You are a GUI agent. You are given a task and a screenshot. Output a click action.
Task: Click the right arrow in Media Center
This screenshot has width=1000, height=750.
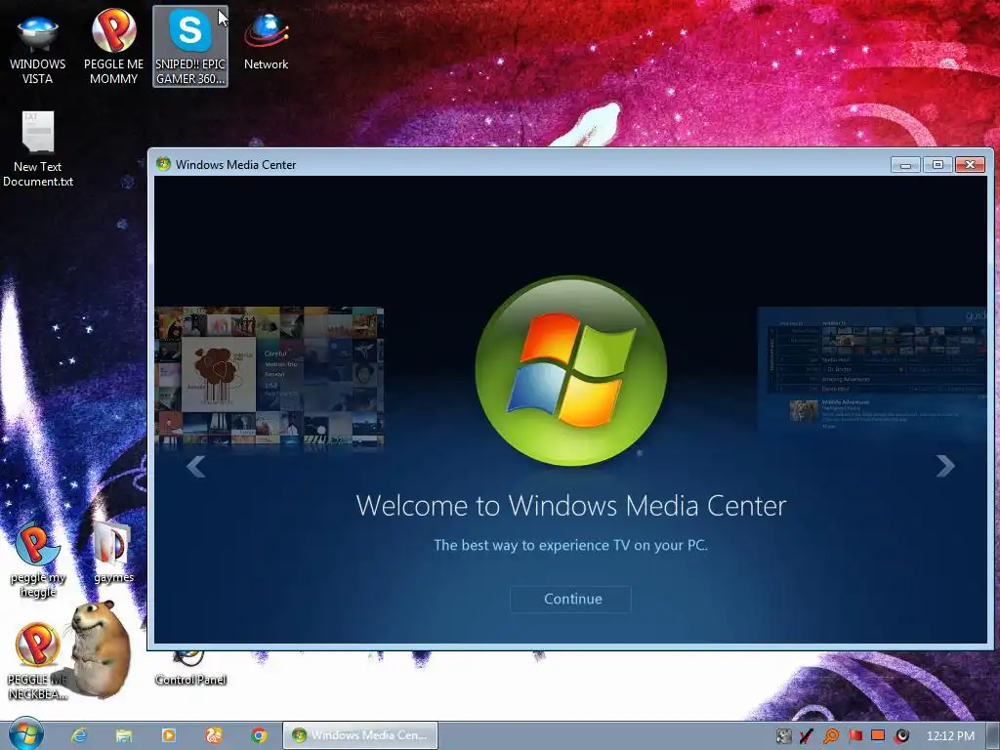(x=944, y=466)
